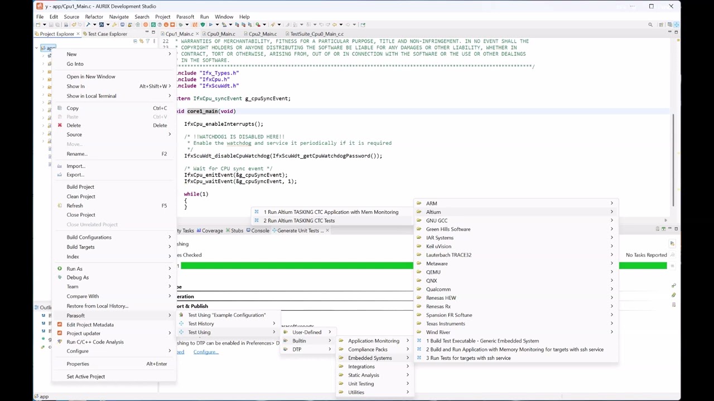Click Link with Editor icon in Project Explorer
This screenshot has height=401, width=714.
click(x=141, y=41)
